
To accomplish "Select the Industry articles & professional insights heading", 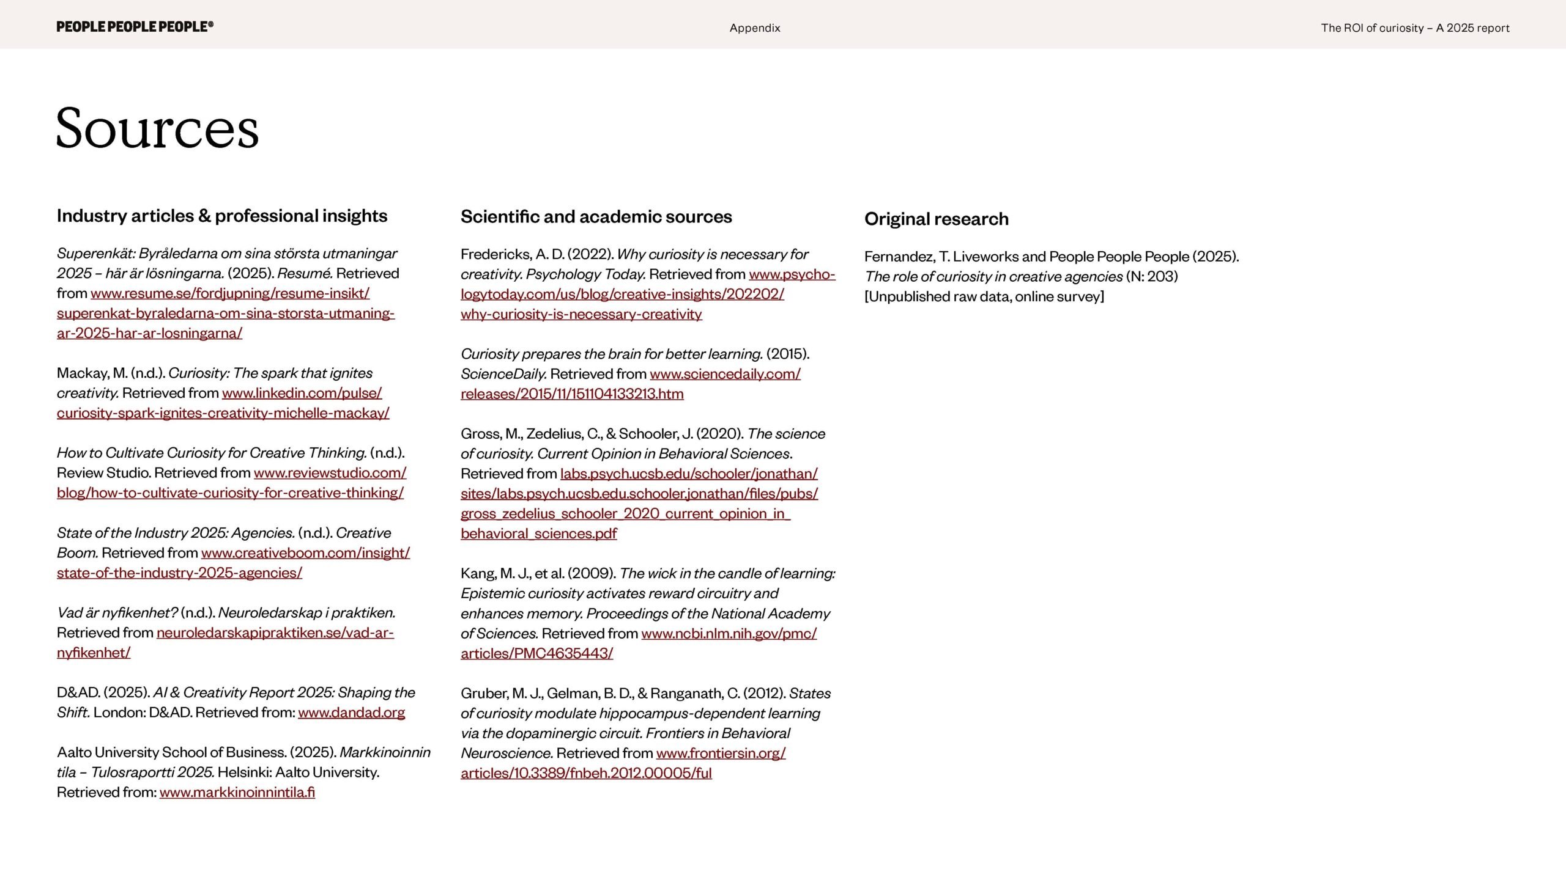I will tap(221, 216).
